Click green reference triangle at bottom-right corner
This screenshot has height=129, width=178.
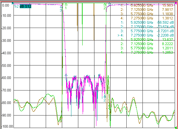176,128
